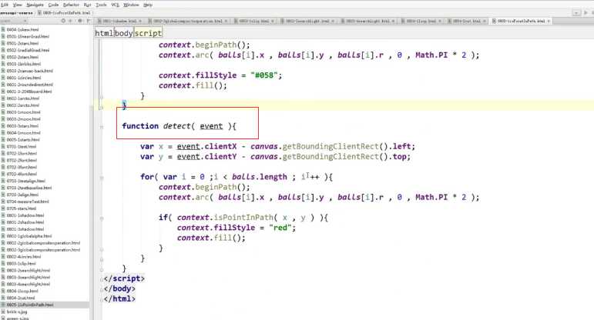Open the Refactor menu
Viewport: 594px width, 320px height.
click(x=71, y=5)
